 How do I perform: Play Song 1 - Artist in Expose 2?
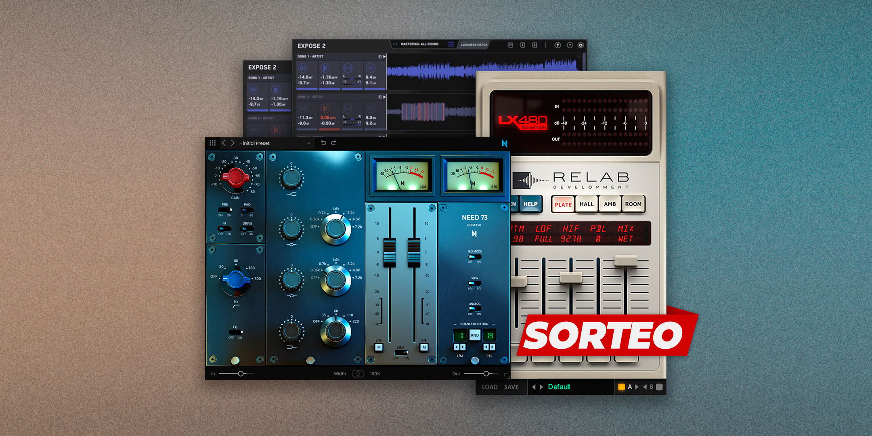[x=384, y=57]
